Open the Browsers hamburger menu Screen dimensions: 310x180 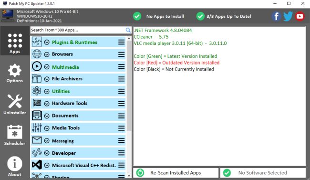(x=122, y=54)
